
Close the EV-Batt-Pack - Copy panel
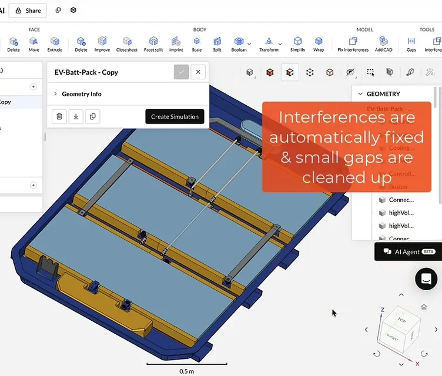coord(198,72)
